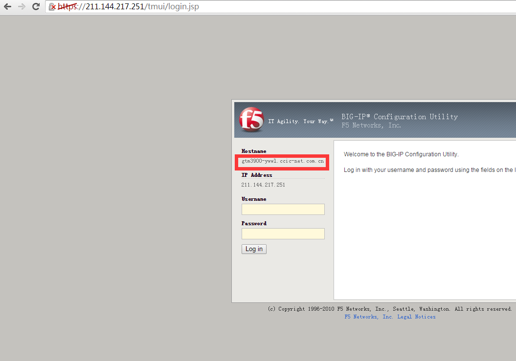The width and height of the screenshot is (516, 361).
Task: Click the Username label
Action: pos(254,199)
